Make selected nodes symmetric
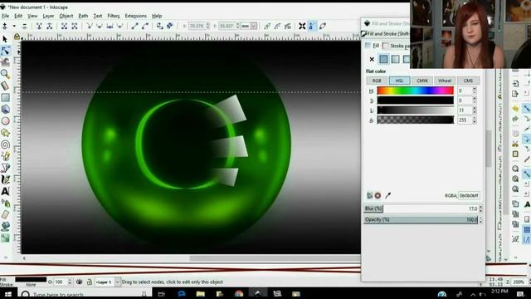 pos(110,26)
